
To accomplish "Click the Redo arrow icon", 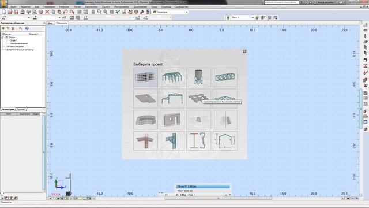I will click(x=71, y=12).
